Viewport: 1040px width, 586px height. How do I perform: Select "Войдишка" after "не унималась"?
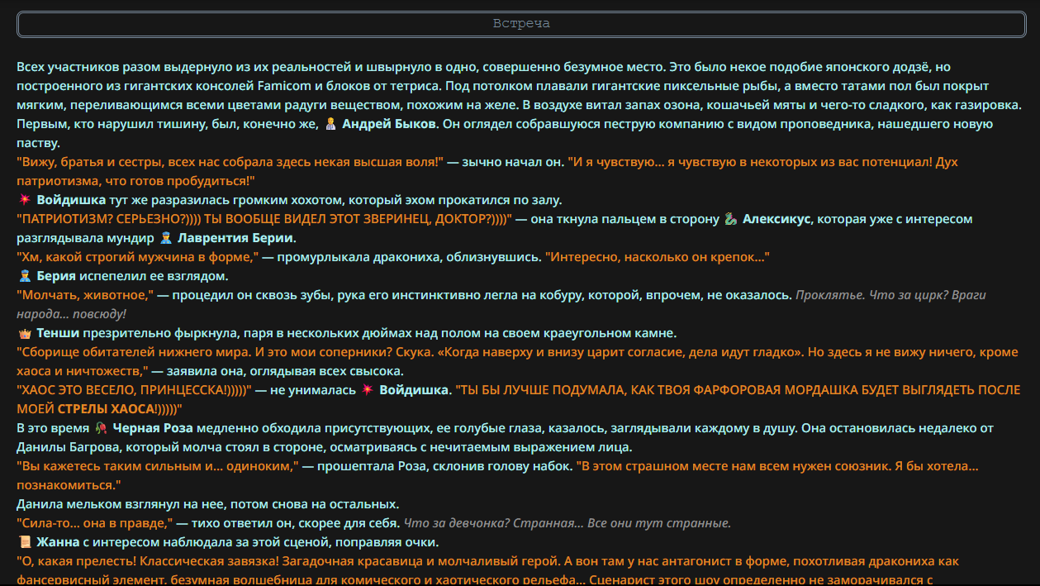point(414,390)
